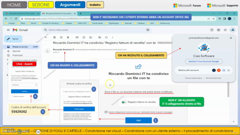Open Norme sulla privacy link
Image resolution: width=240 pixels, height=135 pixels.
pos(193,78)
